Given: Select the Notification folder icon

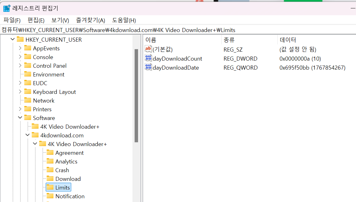Looking at the screenshot, I should click(50, 196).
